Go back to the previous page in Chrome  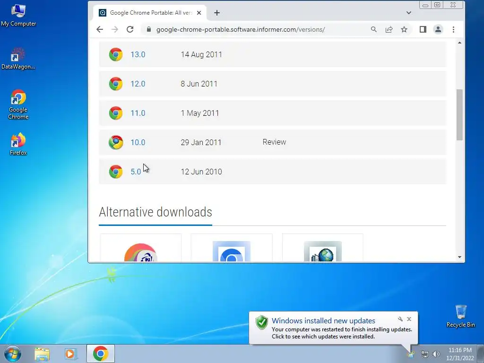point(99,29)
